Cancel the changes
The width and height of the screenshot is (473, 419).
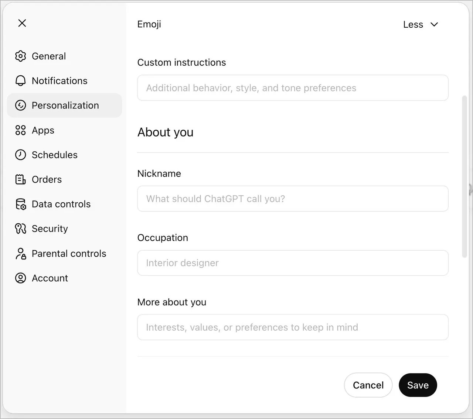pyautogui.click(x=368, y=385)
